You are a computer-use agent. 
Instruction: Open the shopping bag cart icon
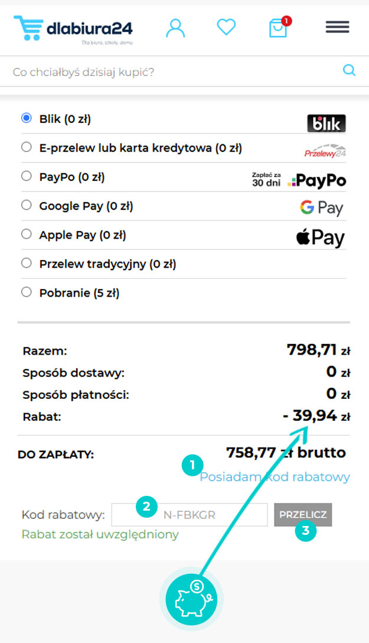point(278,28)
